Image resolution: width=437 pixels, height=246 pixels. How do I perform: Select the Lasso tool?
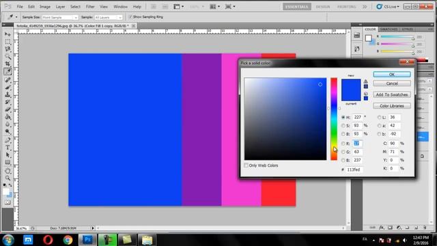pos(8,49)
